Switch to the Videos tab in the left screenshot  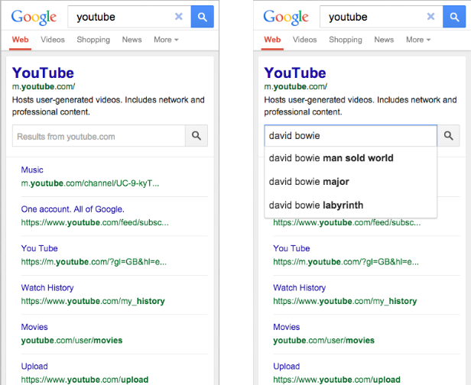[53, 40]
